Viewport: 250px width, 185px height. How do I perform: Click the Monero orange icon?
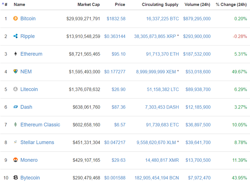click(15, 160)
